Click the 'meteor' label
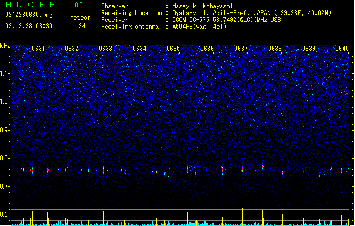The width and height of the screenshot is (355, 226). click(80, 18)
